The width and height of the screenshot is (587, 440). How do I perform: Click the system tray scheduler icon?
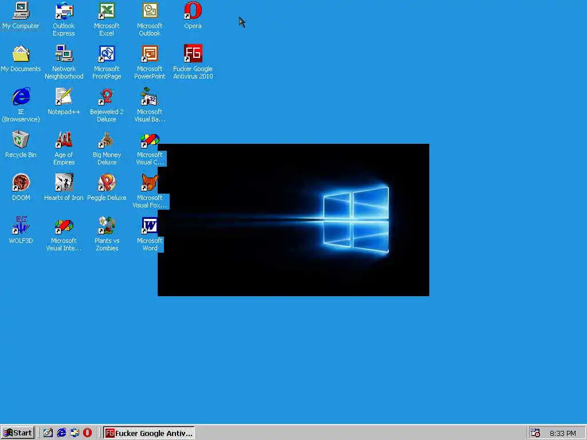[x=535, y=433]
